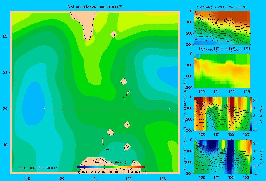Click the 26 contour label in t section

click(213, 15)
